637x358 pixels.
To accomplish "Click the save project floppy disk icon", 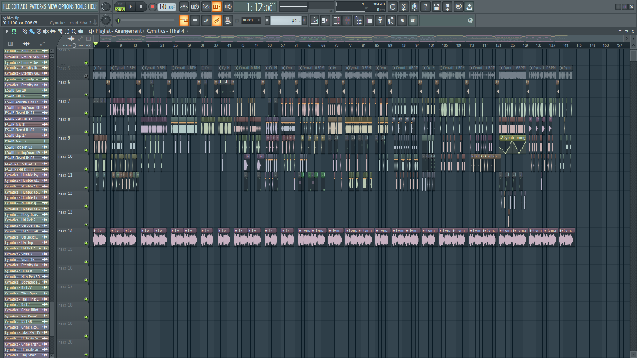I will 436,7.
